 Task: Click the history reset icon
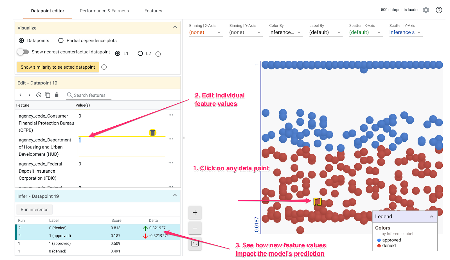(39, 95)
